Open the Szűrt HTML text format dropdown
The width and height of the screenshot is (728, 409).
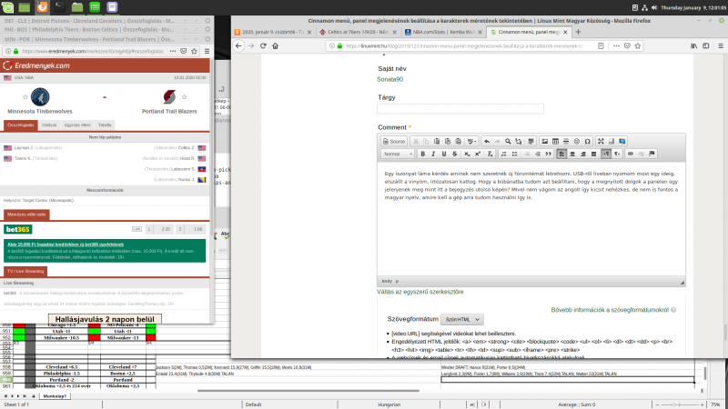coord(462,320)
